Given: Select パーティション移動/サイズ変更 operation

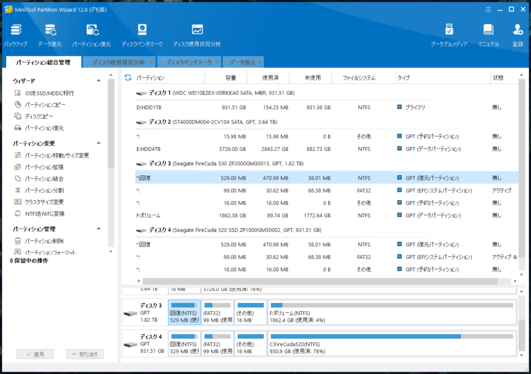Looking at the screenshot, I should click(52, 155).
